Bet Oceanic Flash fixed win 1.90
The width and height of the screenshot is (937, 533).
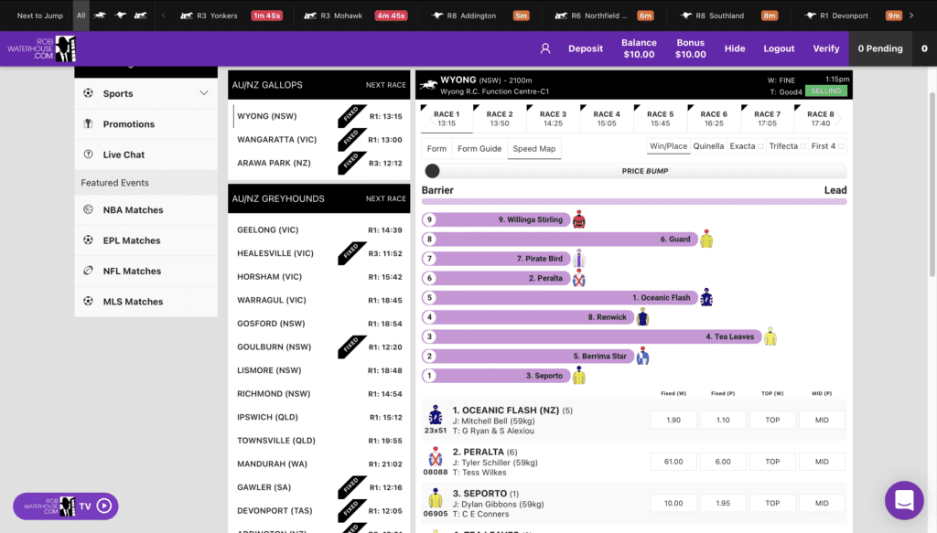tap(673, 421)
